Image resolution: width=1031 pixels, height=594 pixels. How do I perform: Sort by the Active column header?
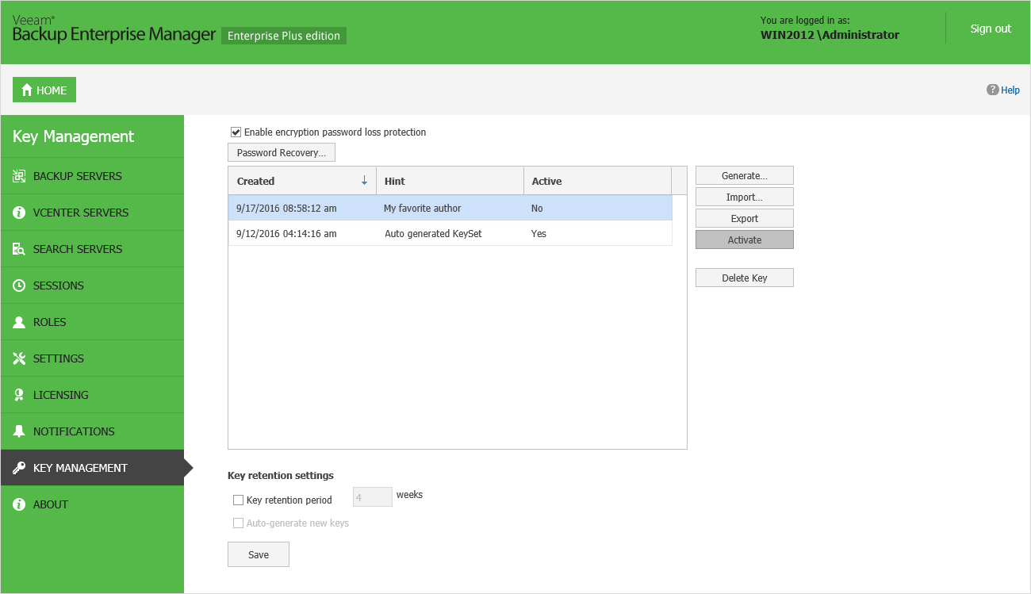(597, 181)
